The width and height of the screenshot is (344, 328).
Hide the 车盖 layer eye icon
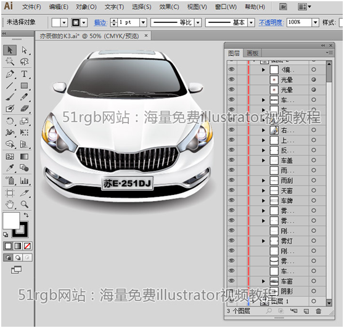tap(231, 160)
